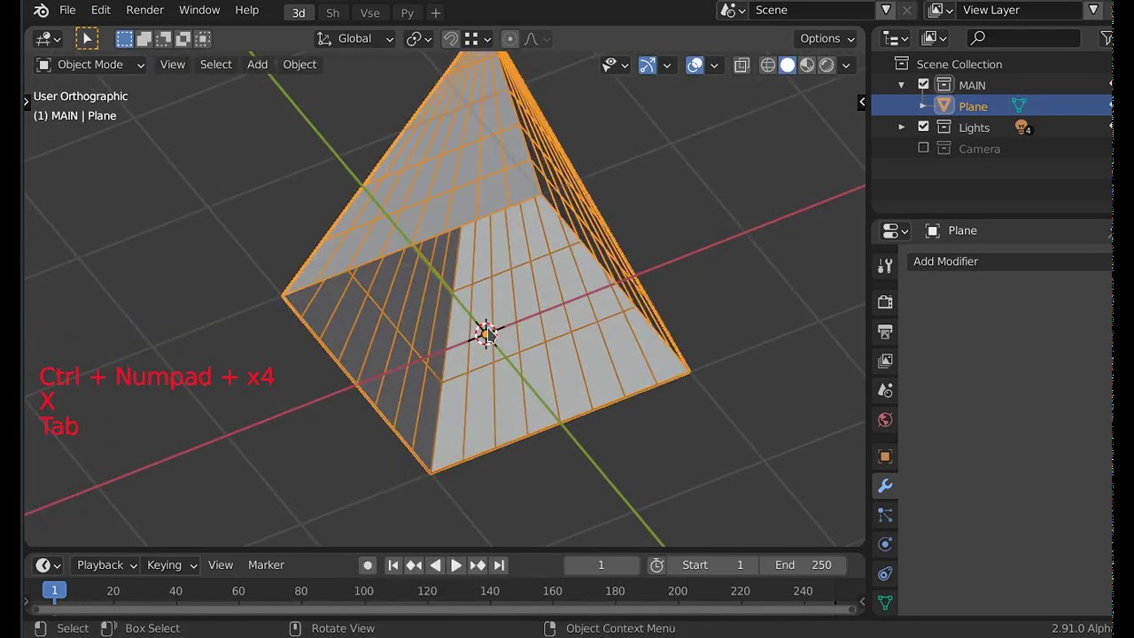Image resolution: width=1134 pixels, height=638 pixels.
Task: Choose the extend-selection mode icon
Action: [x=144, y=39]
